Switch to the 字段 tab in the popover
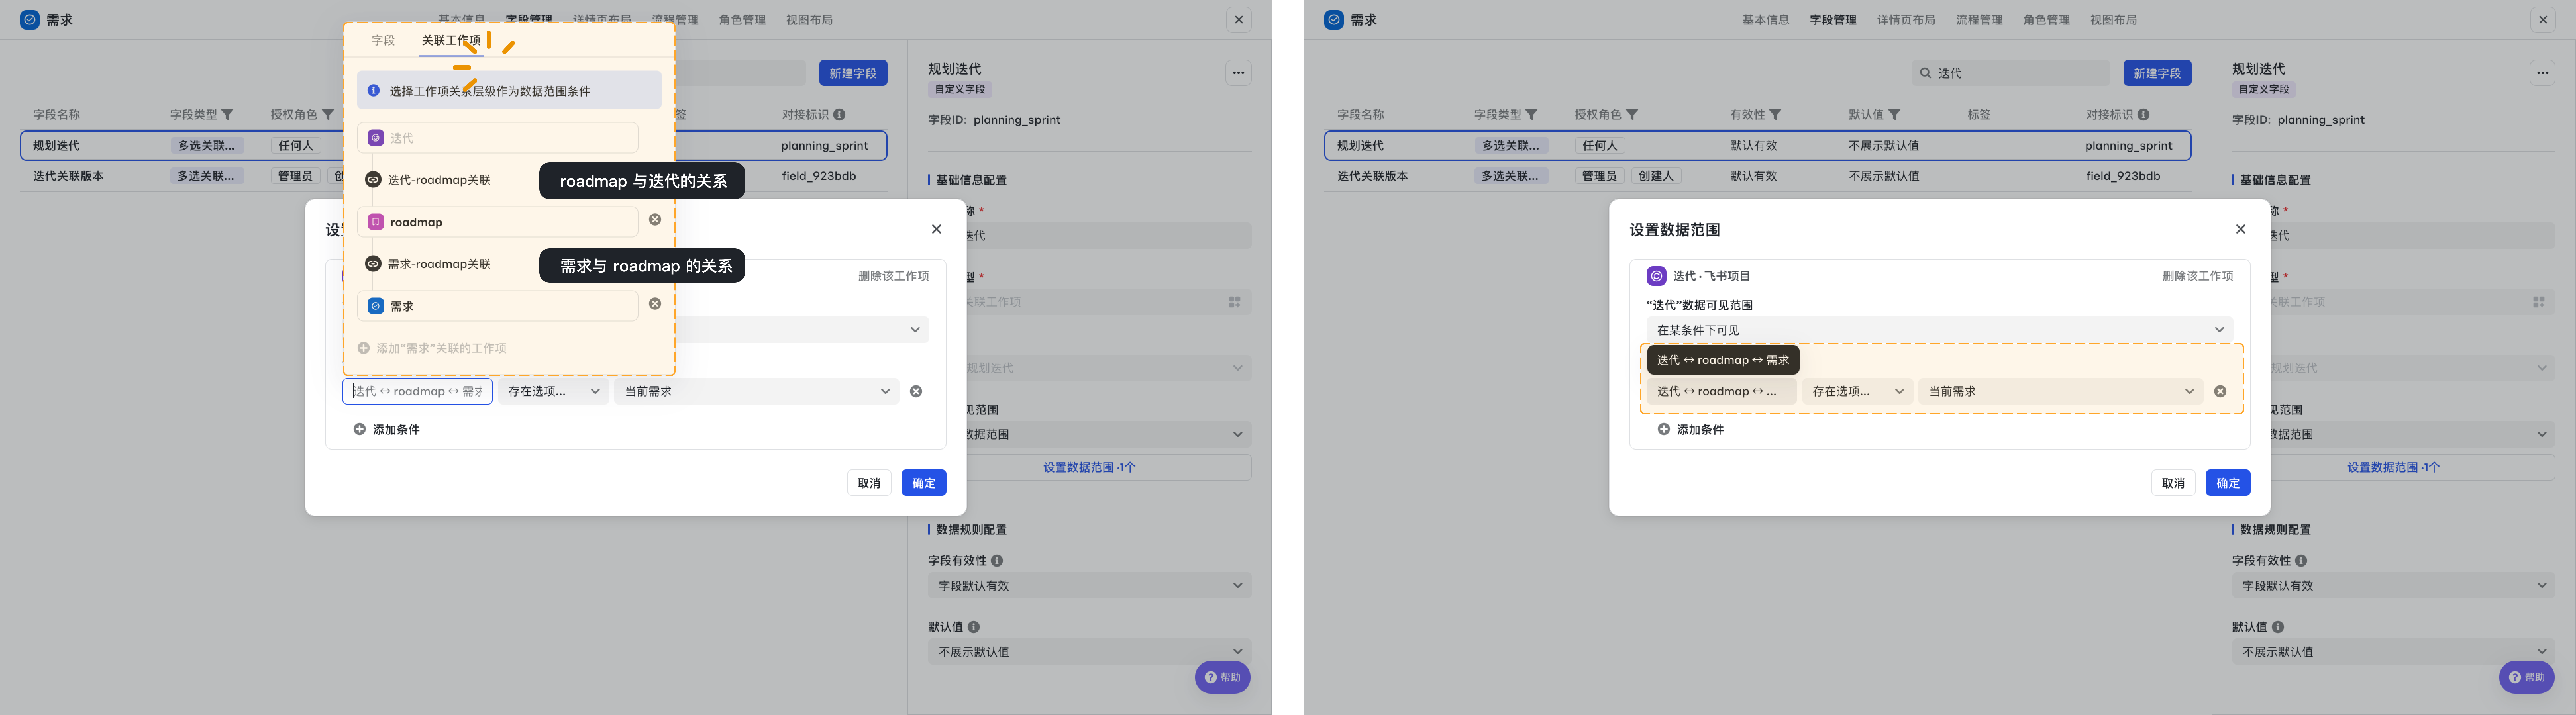 point(383,41)
